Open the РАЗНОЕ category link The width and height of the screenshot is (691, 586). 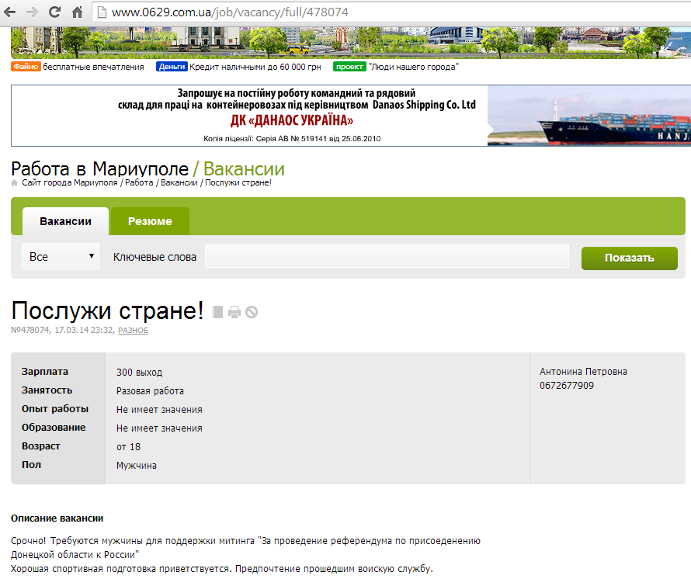134,329
